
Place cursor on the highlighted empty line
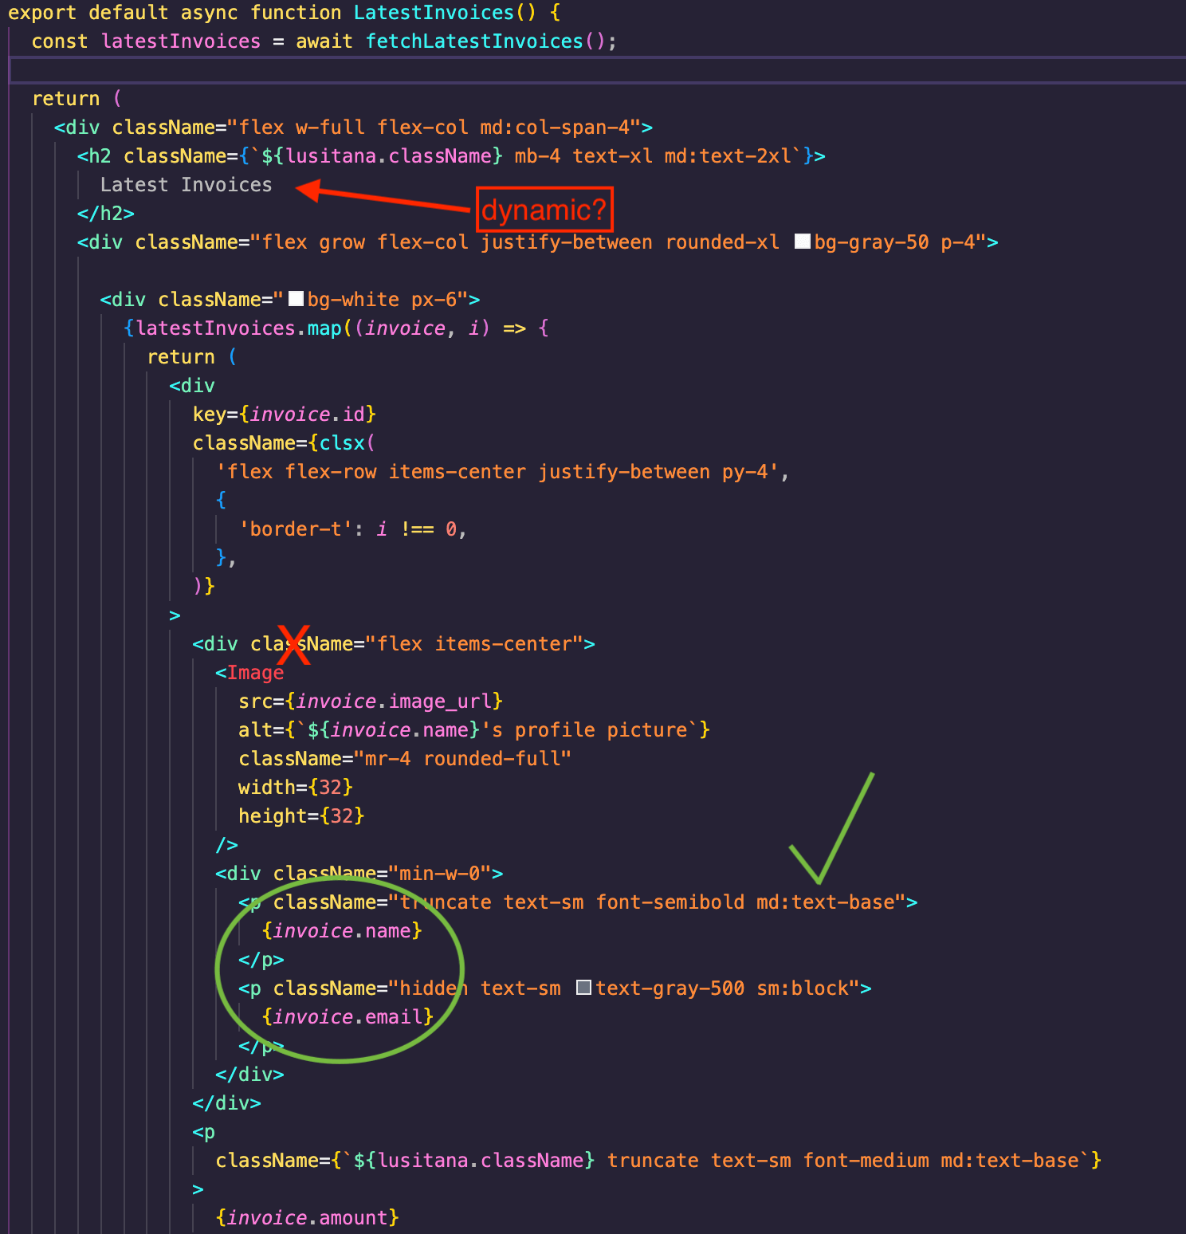point(558,70)
